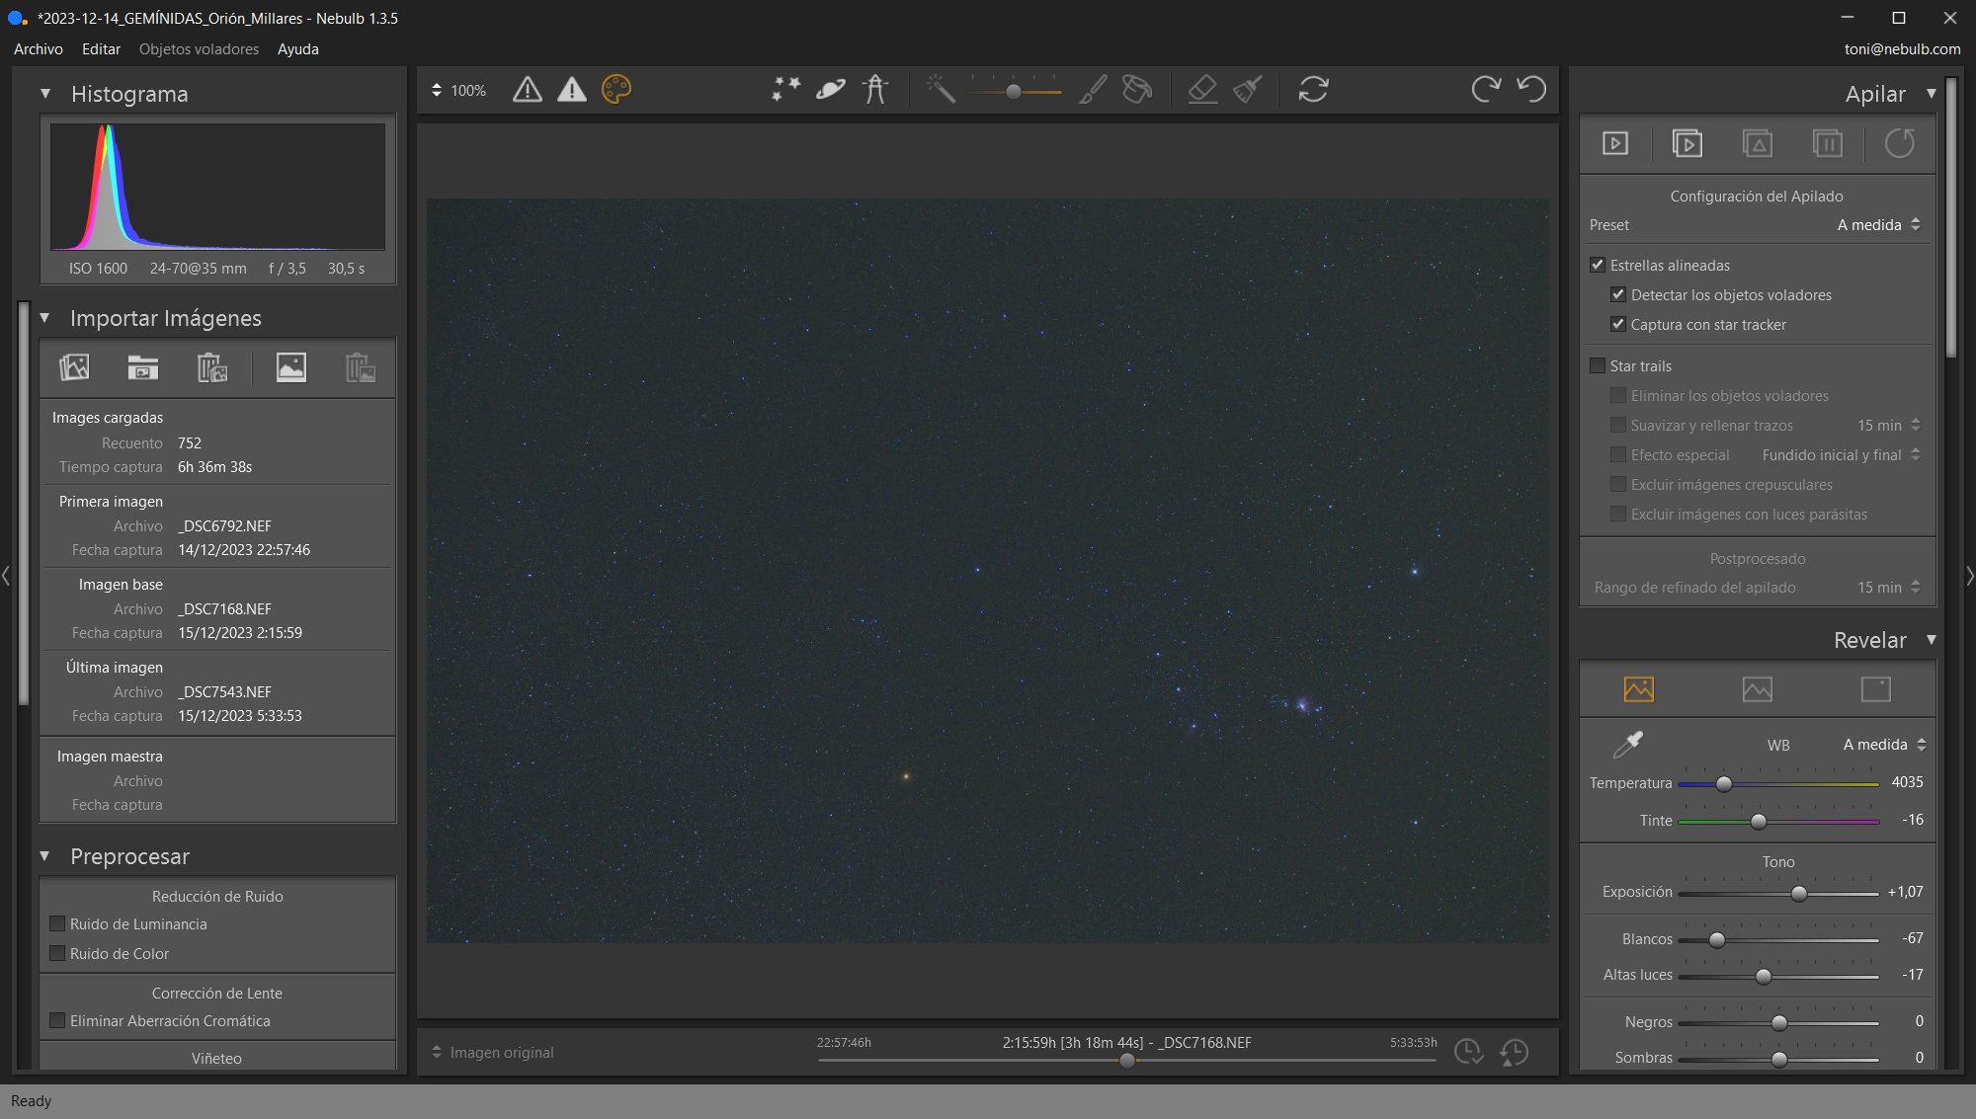1976x1119 pixels.
Task: Click the import folder icon
Action: 143,367
